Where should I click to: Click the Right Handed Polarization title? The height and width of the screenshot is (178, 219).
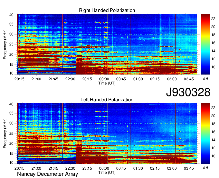coord(107,10)
